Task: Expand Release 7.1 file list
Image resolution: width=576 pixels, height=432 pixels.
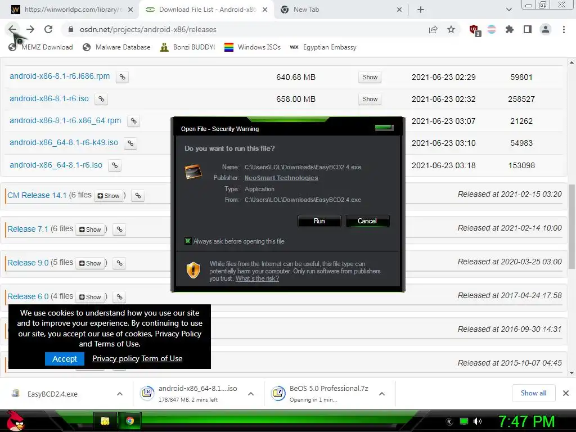Action: coord(90,229)
